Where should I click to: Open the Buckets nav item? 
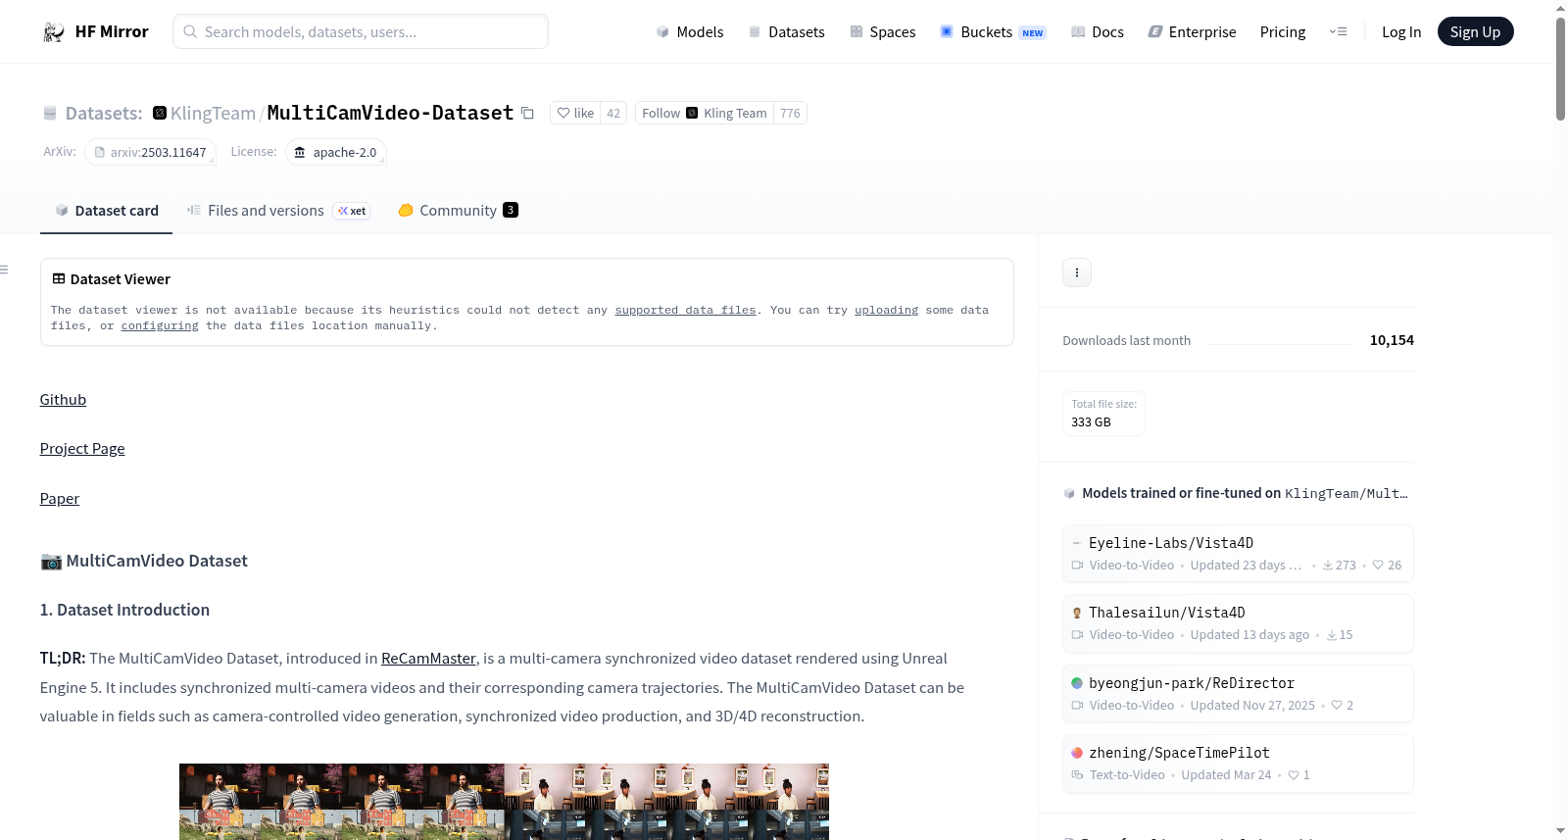[x=993, y=32]
